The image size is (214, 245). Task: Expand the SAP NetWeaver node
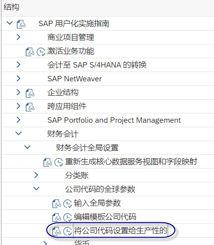point(18,78)
